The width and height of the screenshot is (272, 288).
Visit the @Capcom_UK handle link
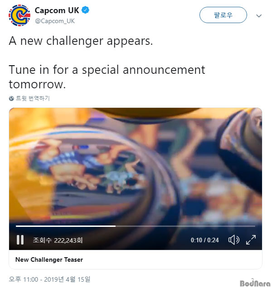pyautogui.click(x=55, y=21)
